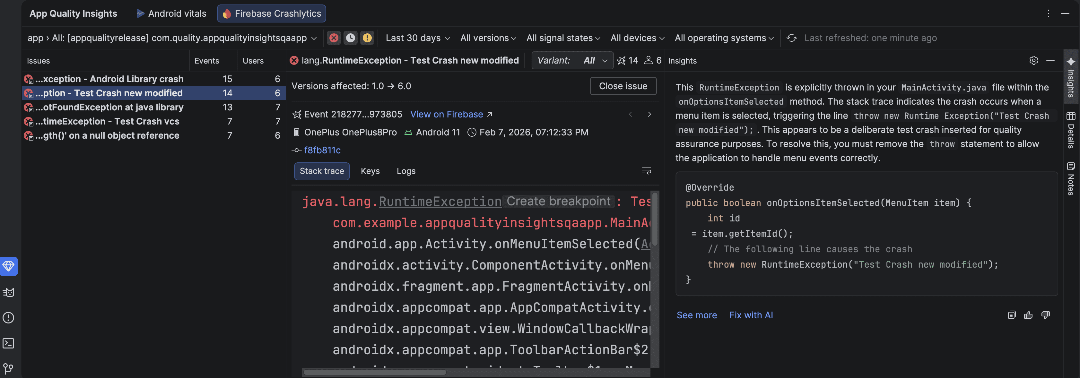The height and width of the screenshot is (378, 1080).
Task: Toggle the non-fatal issues filter
Action: tap(367, 38)
